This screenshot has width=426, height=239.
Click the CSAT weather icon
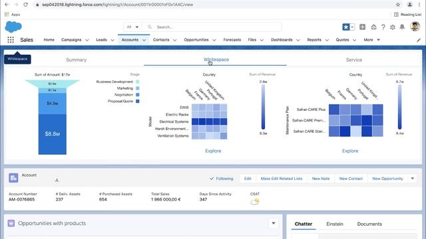point(255,201)
